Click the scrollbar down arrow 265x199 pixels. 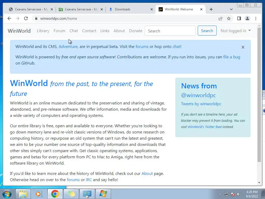(259, 183)
